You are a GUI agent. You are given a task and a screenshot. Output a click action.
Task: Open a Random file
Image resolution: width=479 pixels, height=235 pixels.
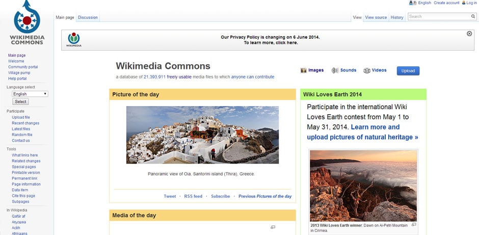pyautogui.click(x=22, y=135)
